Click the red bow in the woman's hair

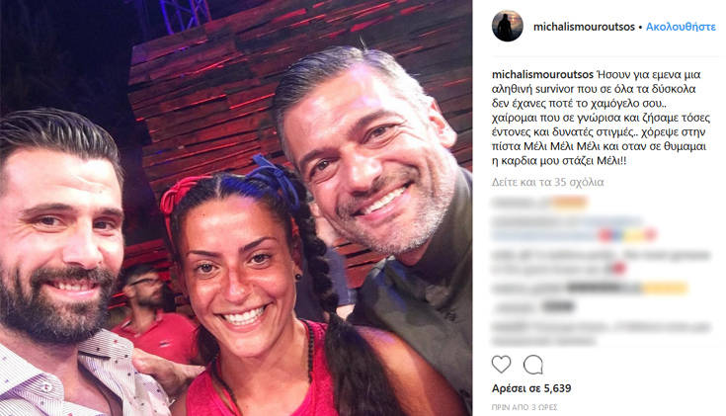(178, 197)
